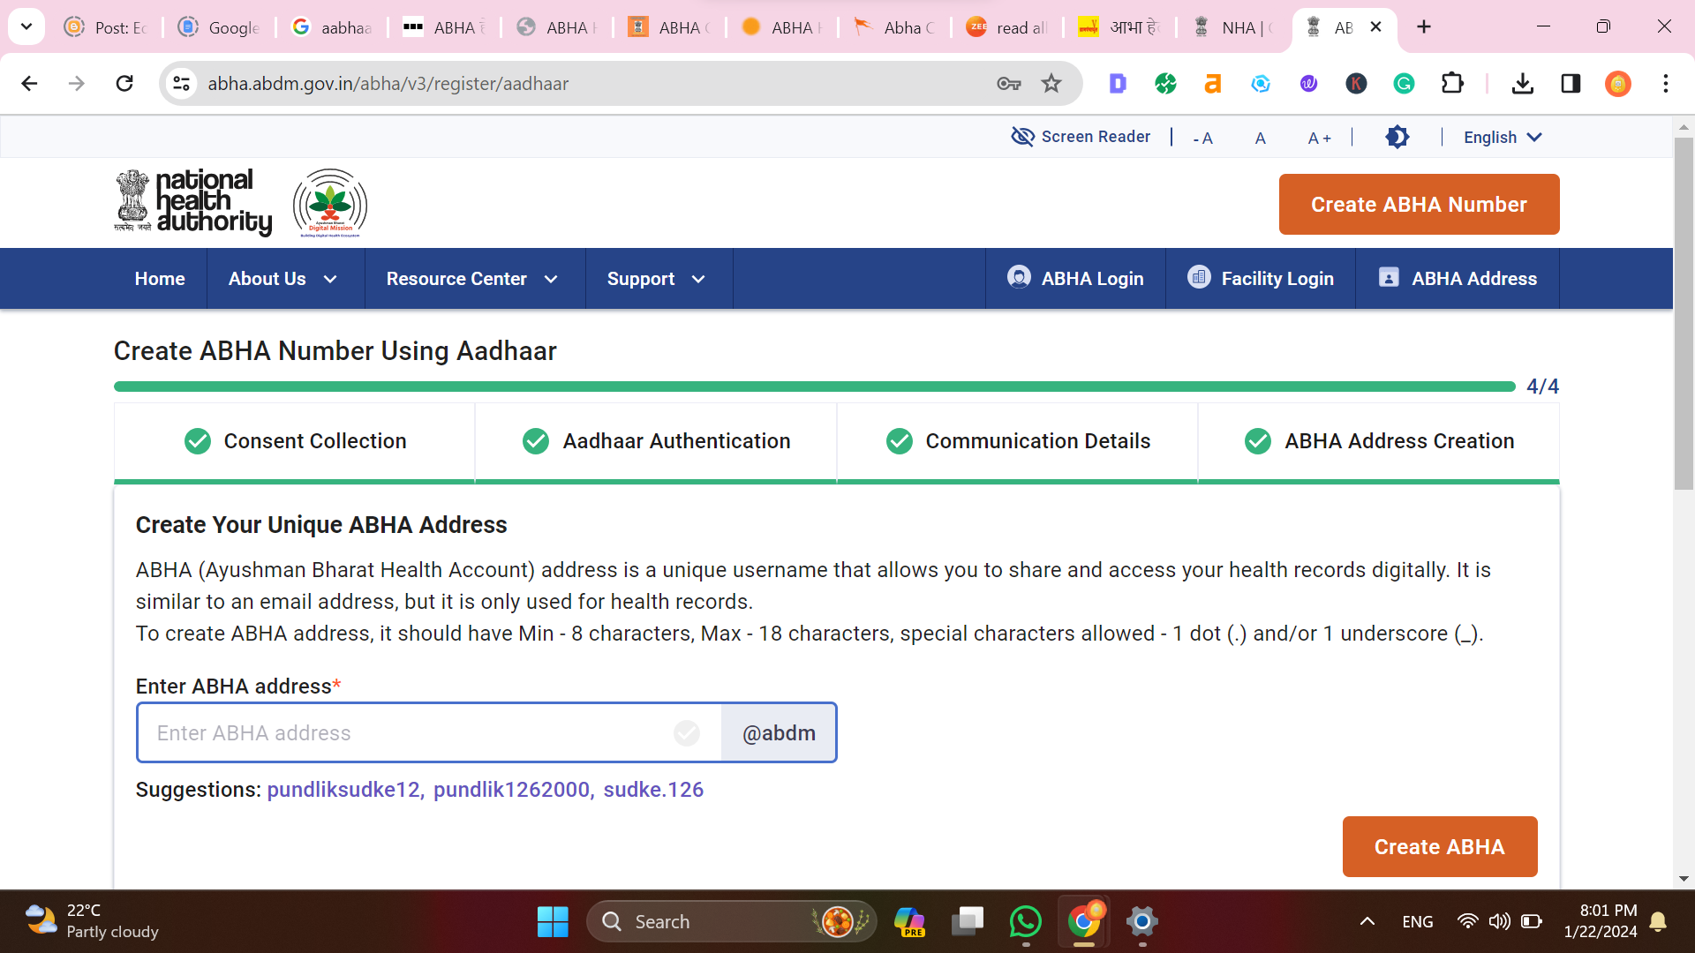Select the Consent Collection completed tab
The height and width of the screenshot is (953, 1695).
(x=295, y=441)
